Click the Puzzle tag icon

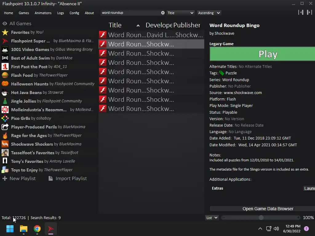221,73
